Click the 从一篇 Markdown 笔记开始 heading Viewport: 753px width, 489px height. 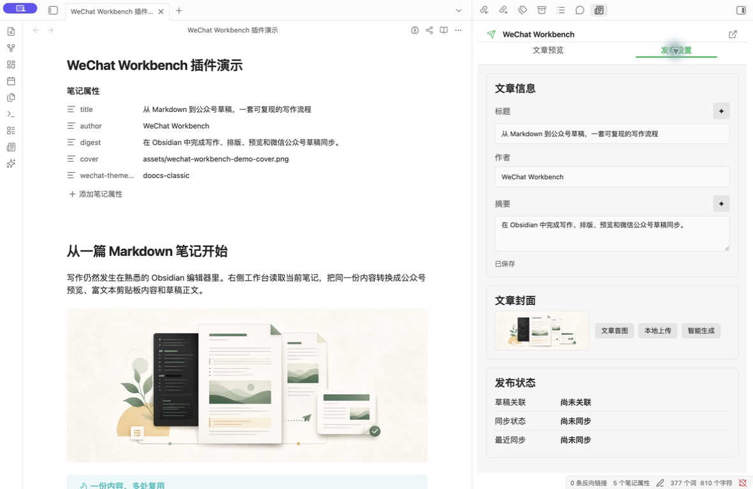[x=147, y=252]
